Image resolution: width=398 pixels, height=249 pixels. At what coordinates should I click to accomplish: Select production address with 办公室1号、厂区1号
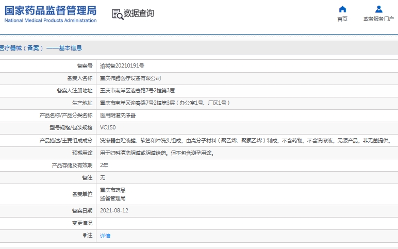coord(165,103)
